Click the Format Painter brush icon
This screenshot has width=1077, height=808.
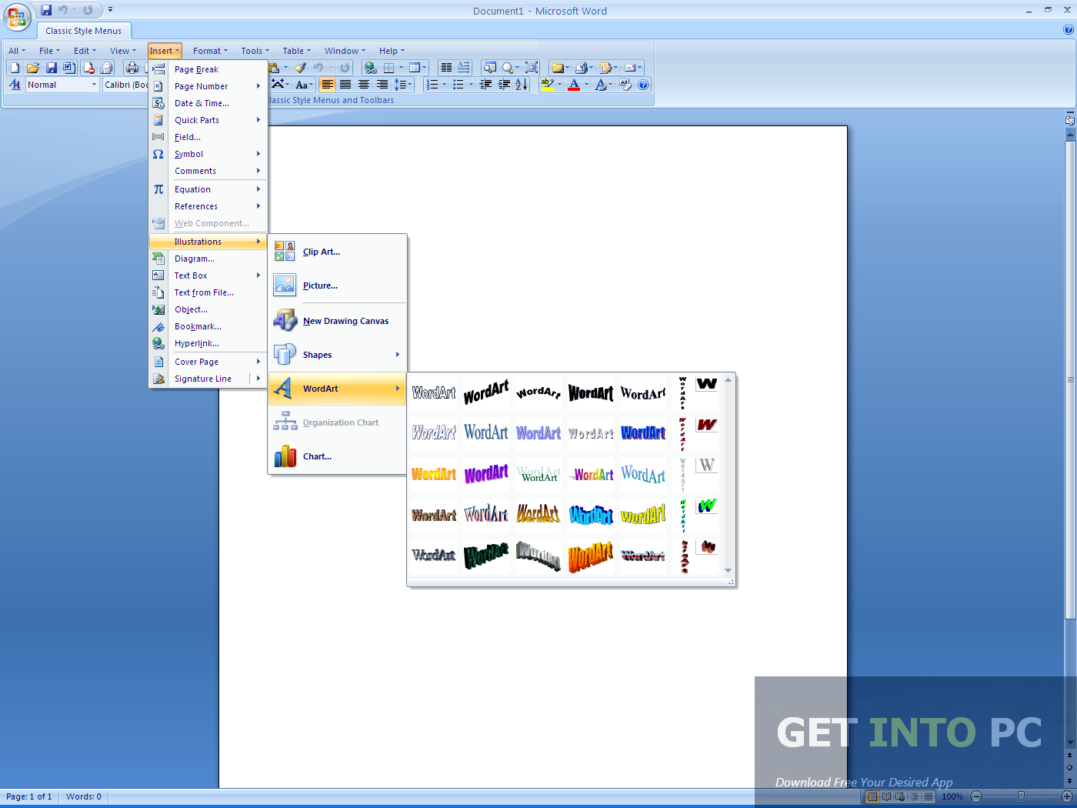click(x=300, y=68)
